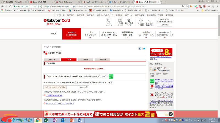The width and height of the screenshot is (220, 123).
Task: Open PowerPoint from the taskbar
Action: coord(72,120)
